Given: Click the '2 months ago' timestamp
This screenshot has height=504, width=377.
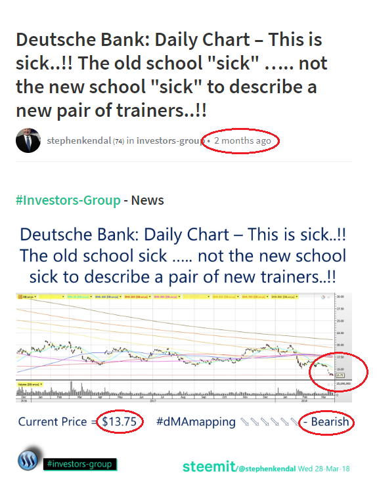Looking at the screenshot, I should (x=242, y=141).
